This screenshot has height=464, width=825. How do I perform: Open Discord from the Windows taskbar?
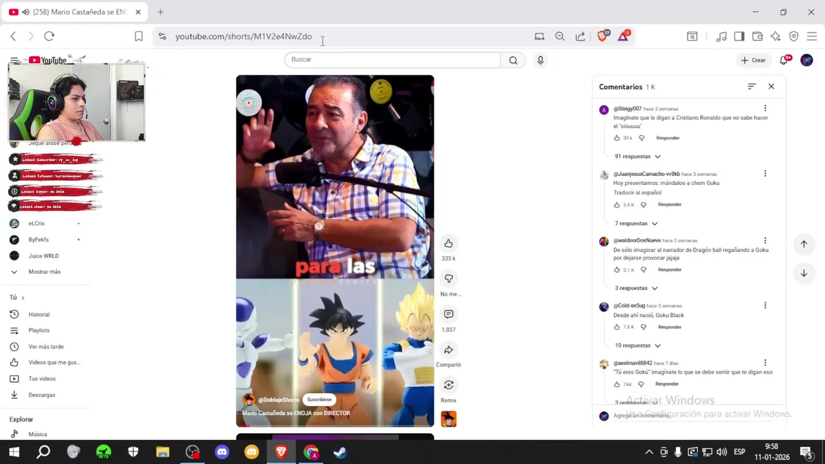click(x=222, y=452)
